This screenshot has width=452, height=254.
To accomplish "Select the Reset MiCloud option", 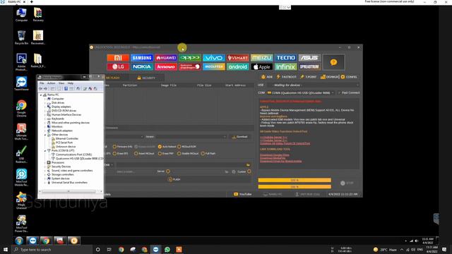I will [144, 154].
